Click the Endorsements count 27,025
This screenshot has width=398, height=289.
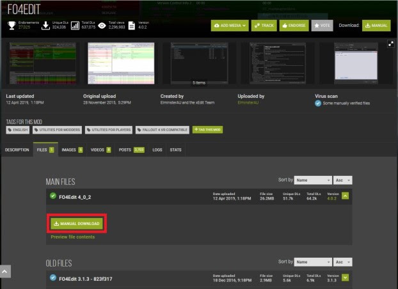(x=24, y=27)
